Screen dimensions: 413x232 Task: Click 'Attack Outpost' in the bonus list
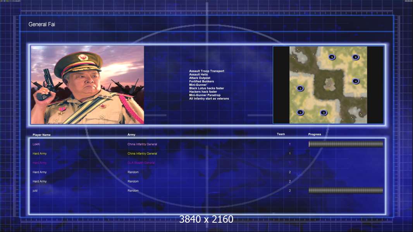[200, 78]
